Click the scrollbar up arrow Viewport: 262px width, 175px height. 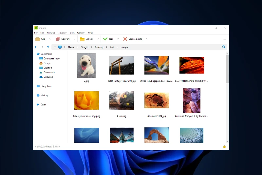pos(227,53)
